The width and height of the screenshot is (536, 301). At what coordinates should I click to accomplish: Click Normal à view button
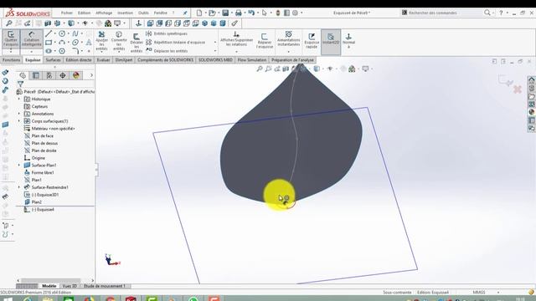pyautogui.click(x=348, y=40)
